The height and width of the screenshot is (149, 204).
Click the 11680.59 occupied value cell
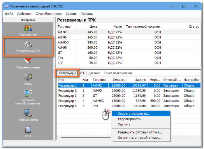coord(137,90)
